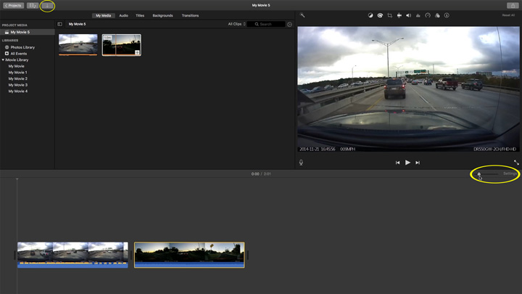Toggle the media sidebar visibility button
The width and height of the screenshot is (522, 294).
[60, 24]
